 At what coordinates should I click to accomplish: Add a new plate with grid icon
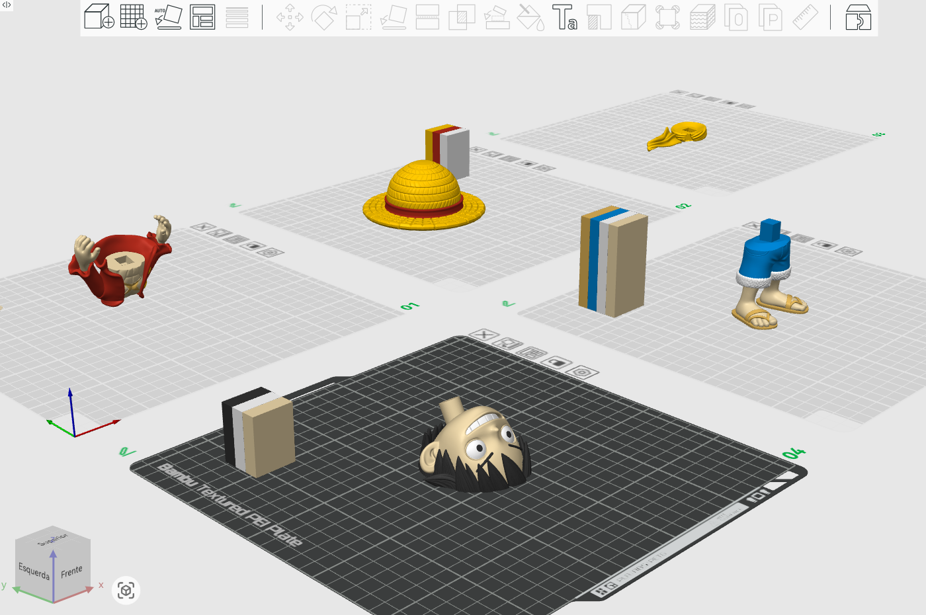click(134, 17)
